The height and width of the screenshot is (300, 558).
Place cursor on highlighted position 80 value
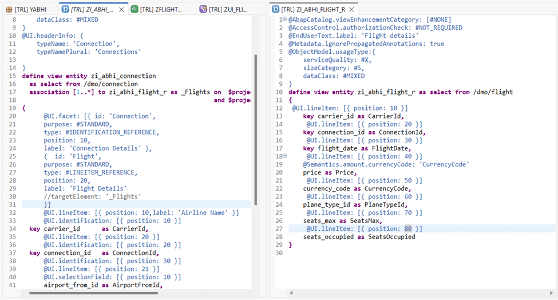pyautogui.click(x=408, y=229)
